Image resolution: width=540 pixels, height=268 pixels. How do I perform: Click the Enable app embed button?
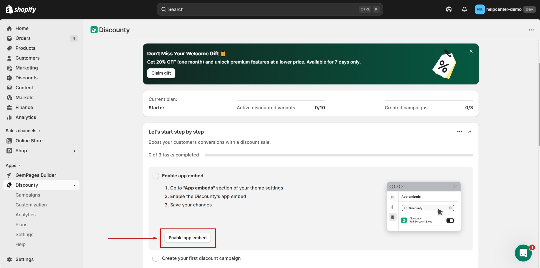pyautogui.click(x=188, y=238)
